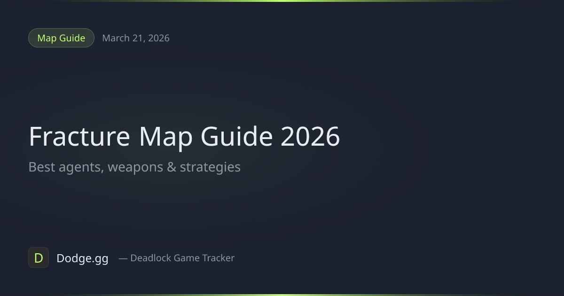Click the green gradient bar along top edge

tap(282, 1)
